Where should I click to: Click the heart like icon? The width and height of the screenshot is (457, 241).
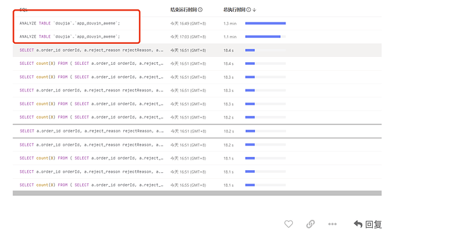click(x=289, y=224)
